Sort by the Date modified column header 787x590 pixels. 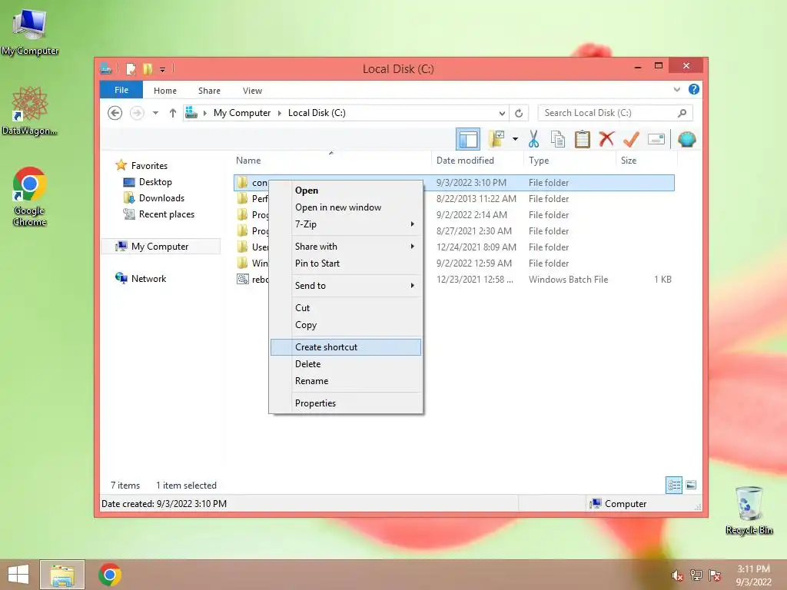tap(477, 161)
